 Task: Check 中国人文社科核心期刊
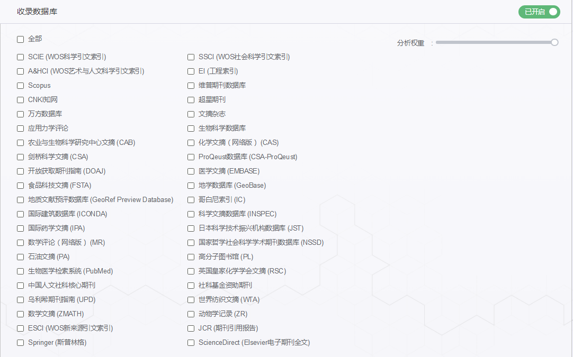20,285
